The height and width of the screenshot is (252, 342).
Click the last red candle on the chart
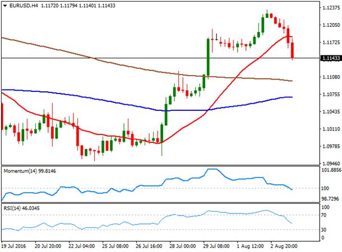click(292, 50)
